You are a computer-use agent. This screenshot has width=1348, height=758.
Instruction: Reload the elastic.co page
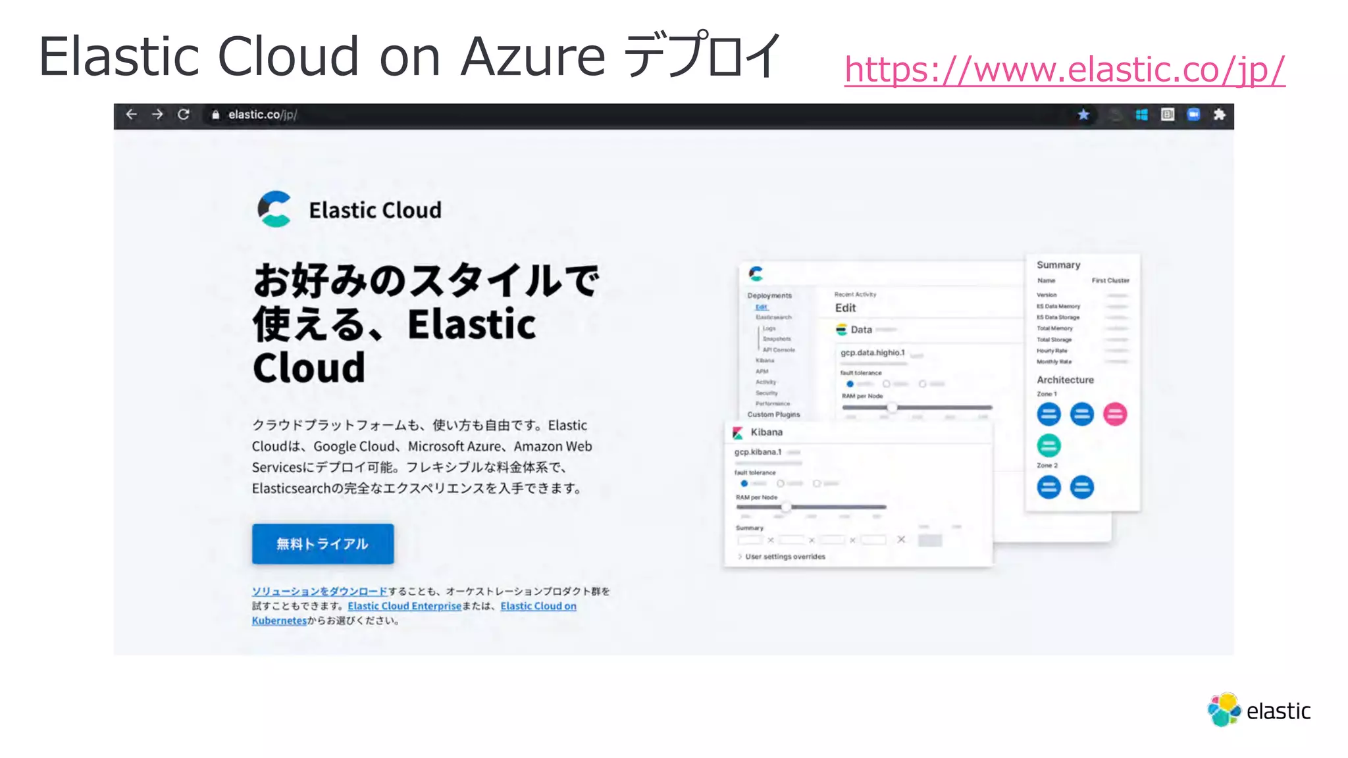(184, 114)
